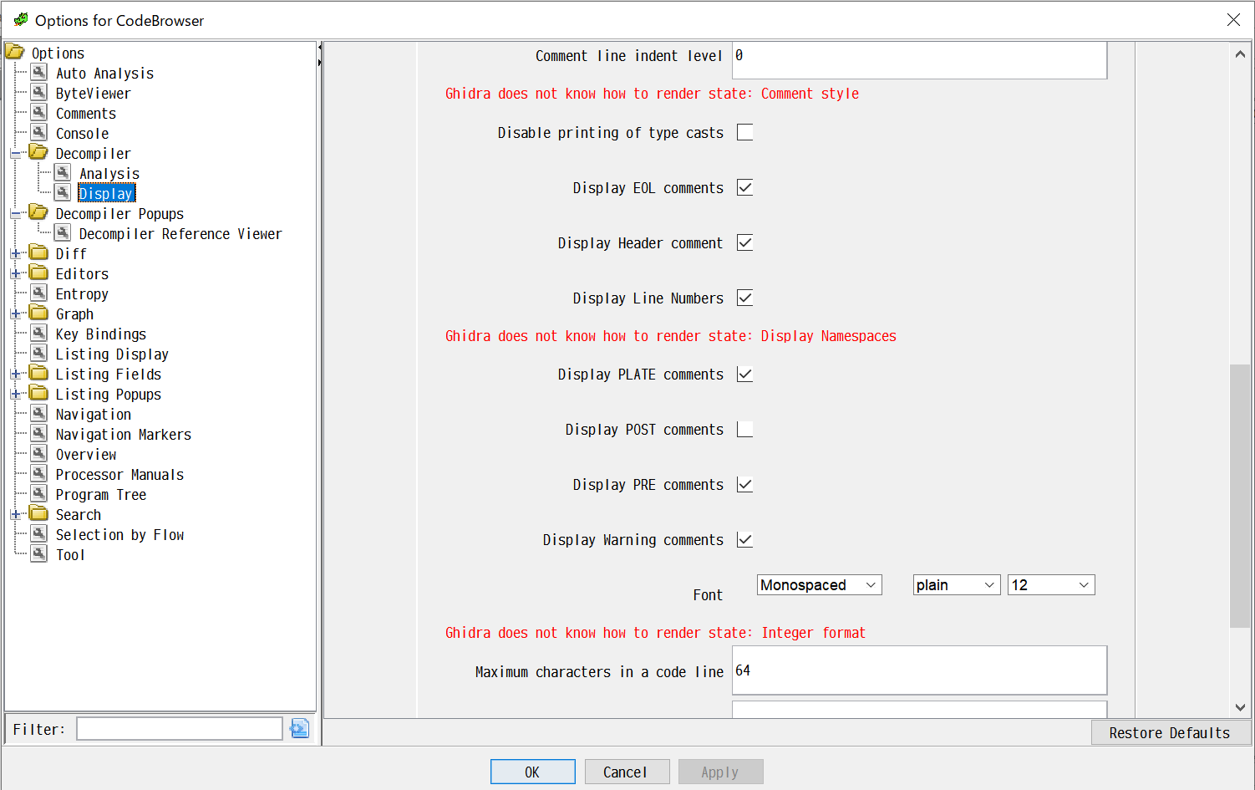Click the Listing Display options icon
This screenshot has height=790, width=1255.
[39, 354]
